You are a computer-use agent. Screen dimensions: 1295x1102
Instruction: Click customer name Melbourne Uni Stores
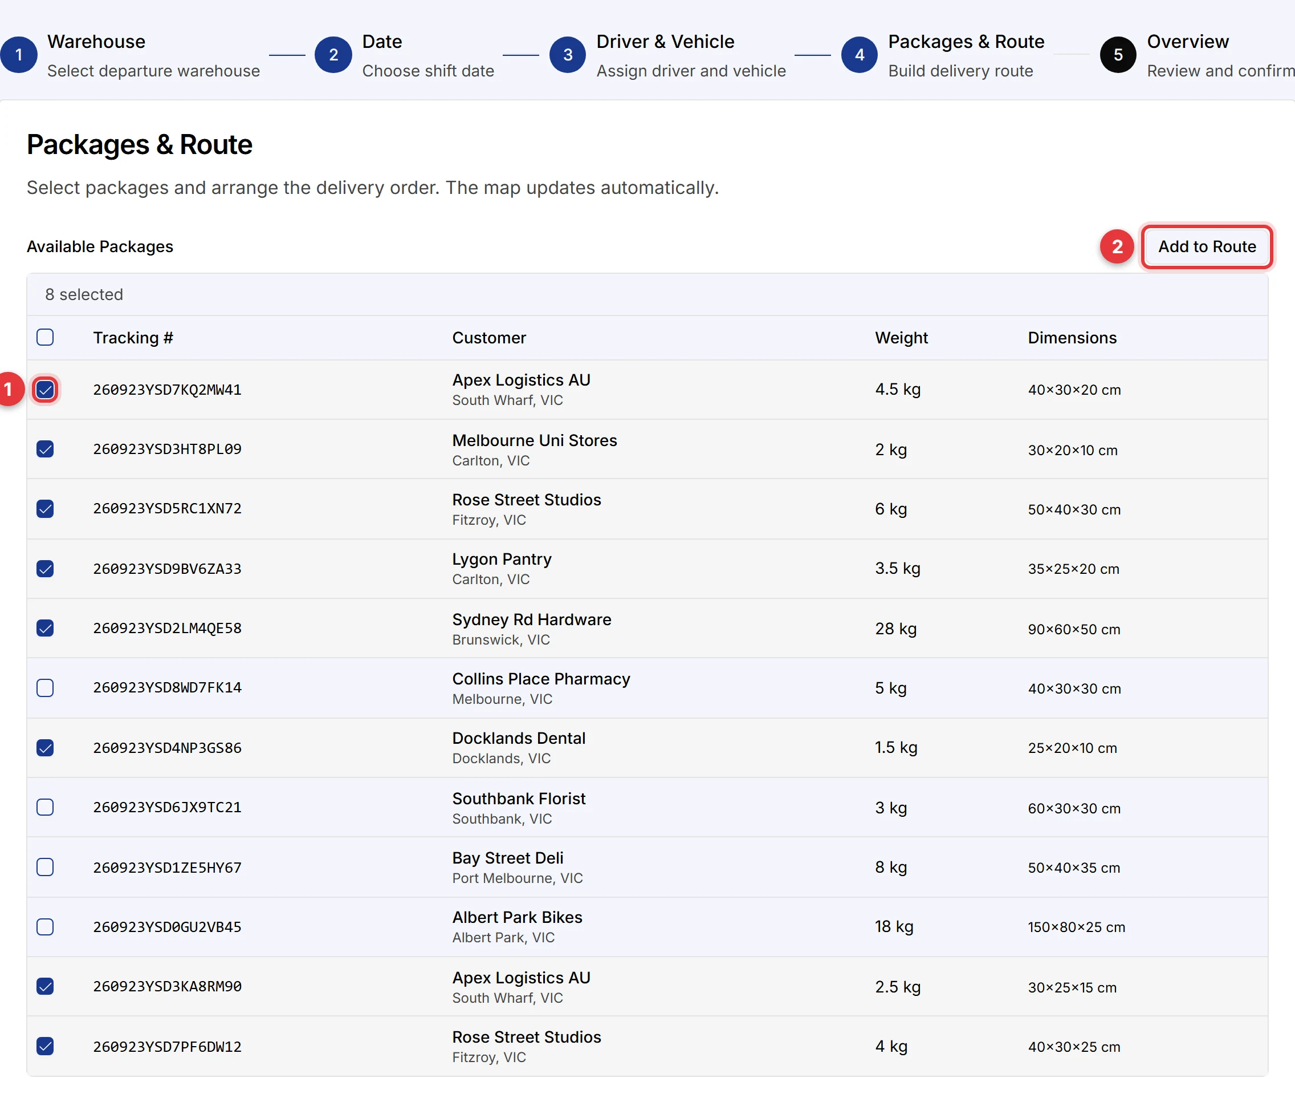(x=534, y=440)
